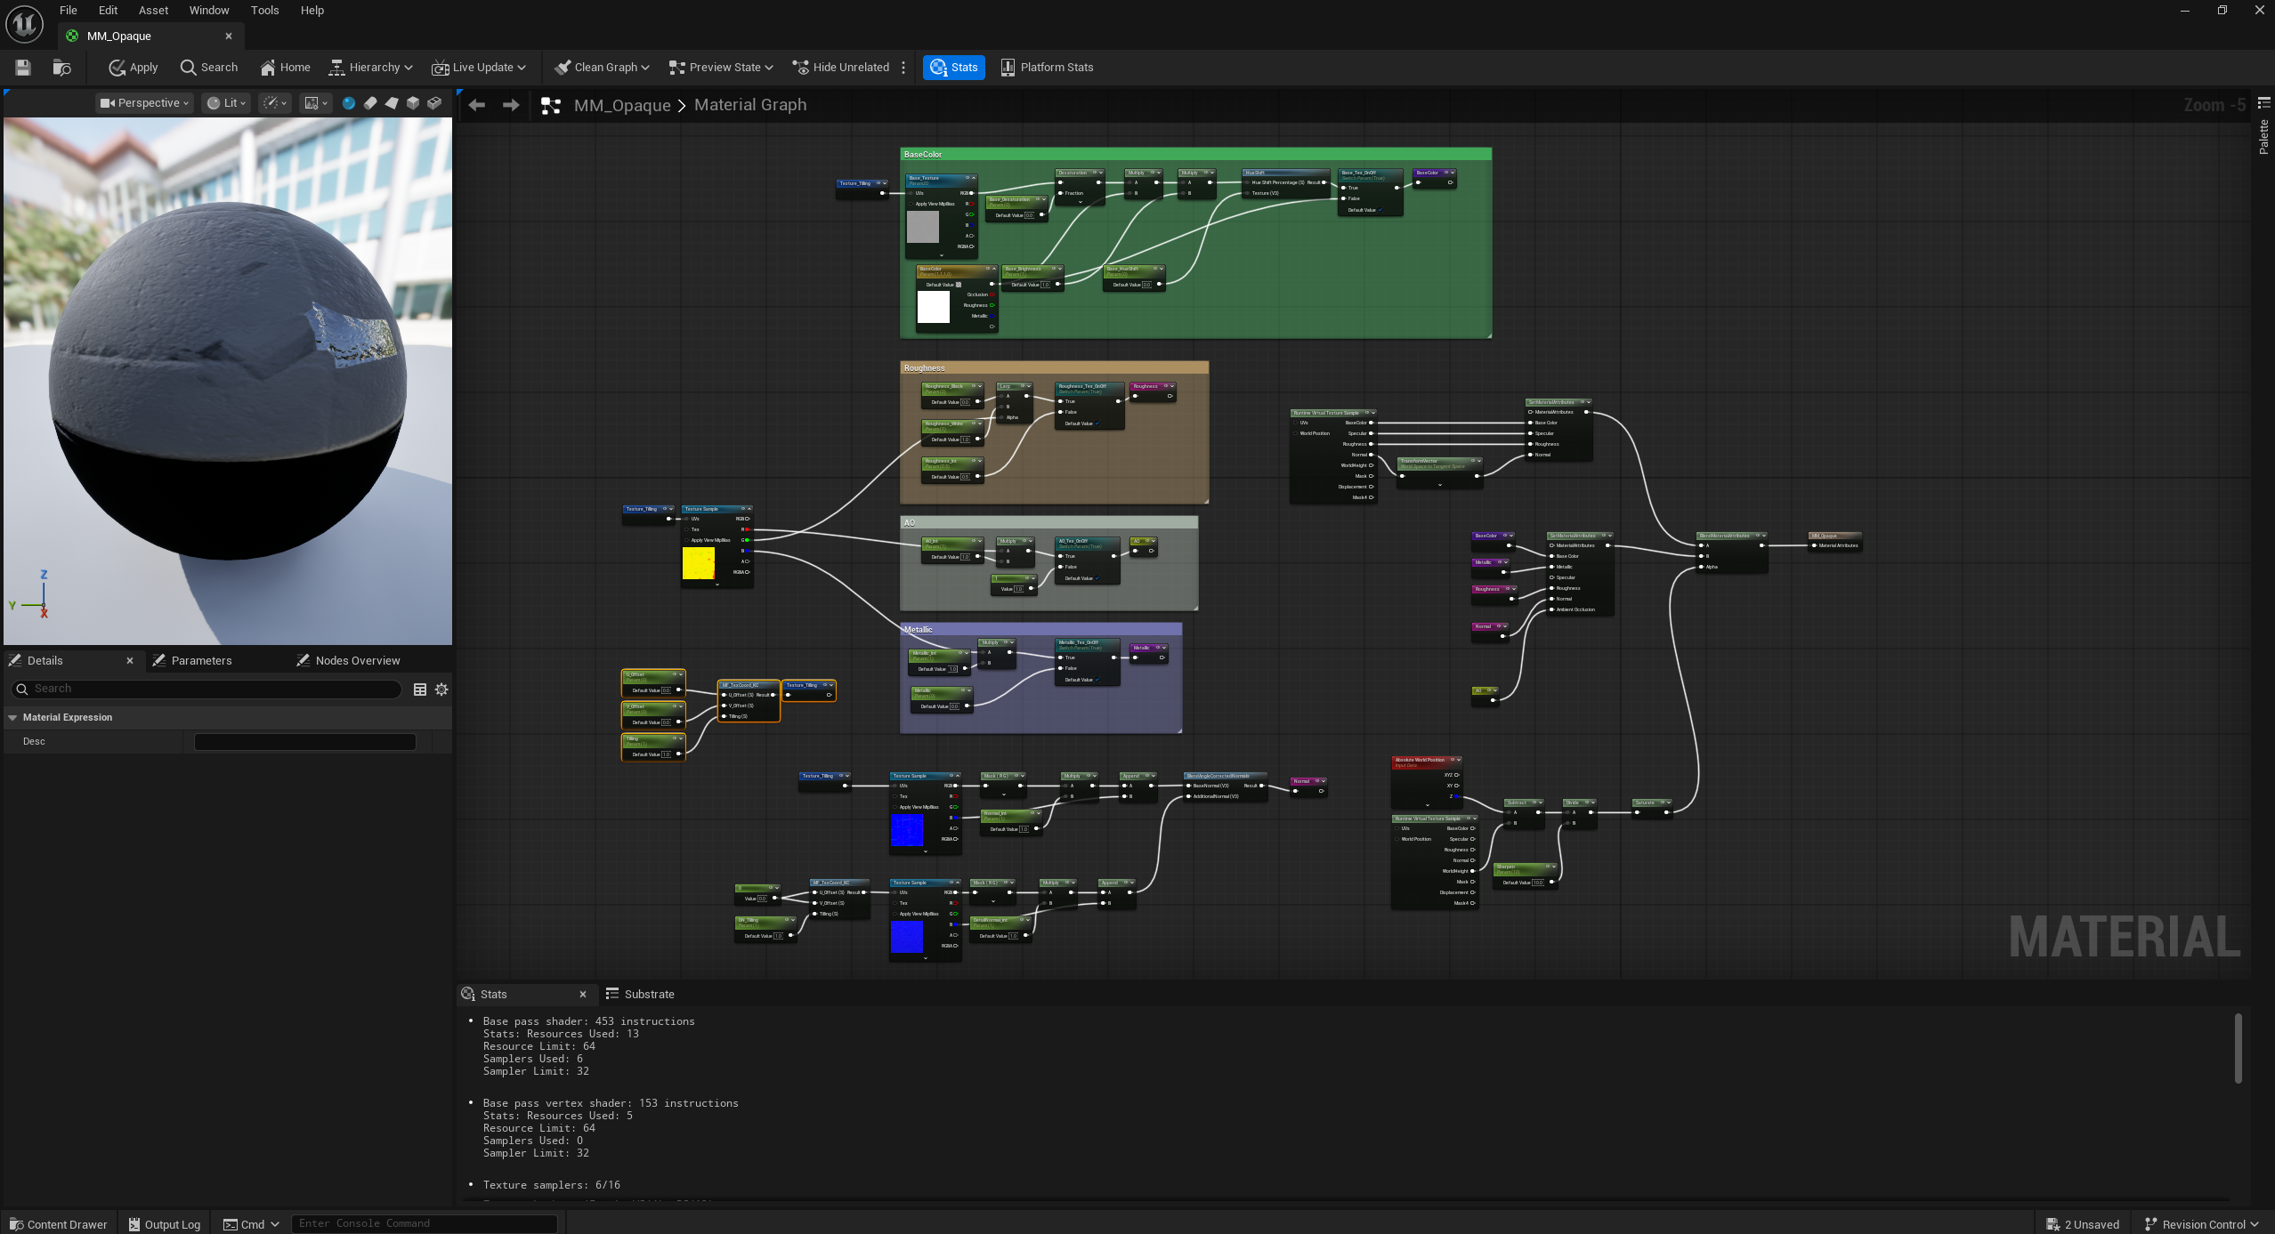Save the material asset
The width and height of the screenshot is (2275, 1234).
point(23,68)
